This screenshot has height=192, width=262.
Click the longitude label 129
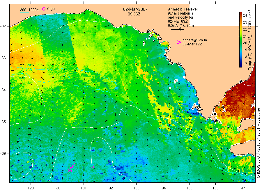pos(31,188)
